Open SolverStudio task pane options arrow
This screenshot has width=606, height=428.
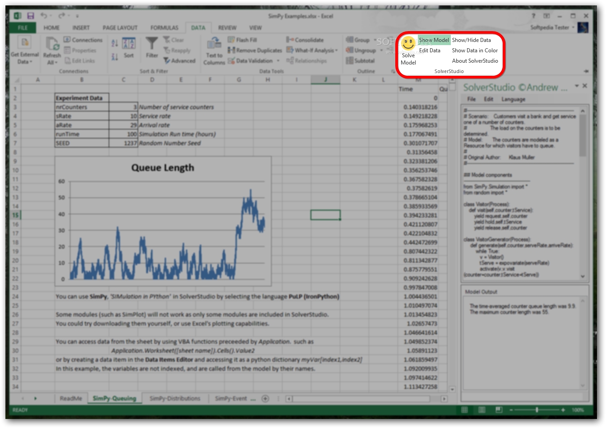(x=576, y=86)
